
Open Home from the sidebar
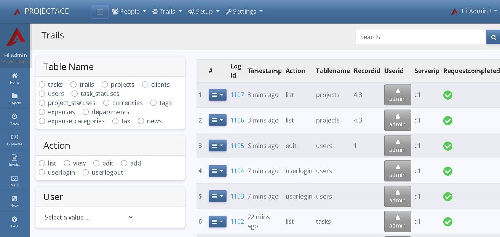tap(14, 78)
